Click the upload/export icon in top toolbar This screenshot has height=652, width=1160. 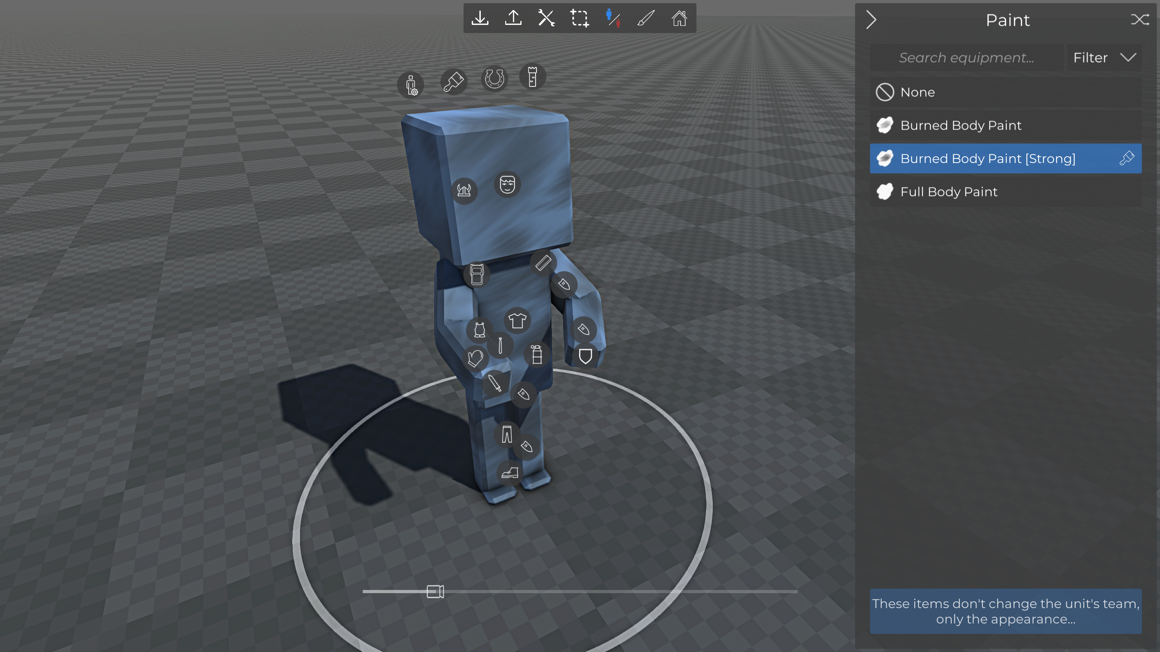(513, 19)
